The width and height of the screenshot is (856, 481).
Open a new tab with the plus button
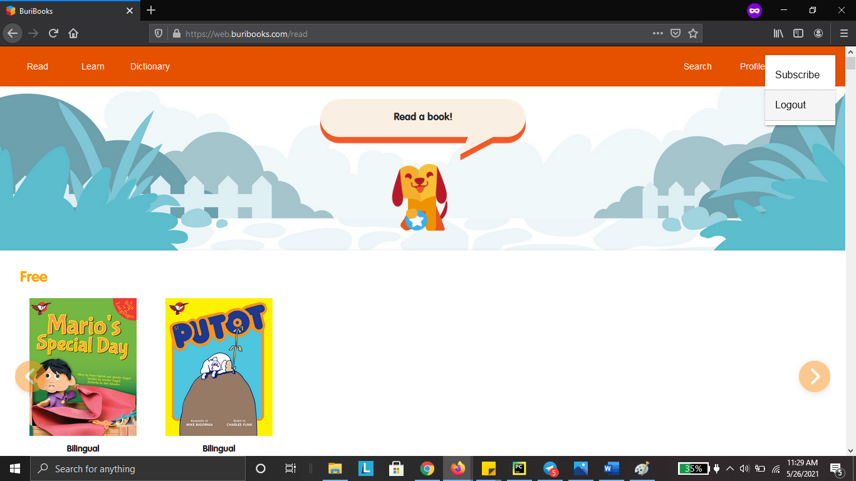tap(151, 10)
